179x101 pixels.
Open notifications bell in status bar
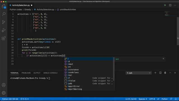point(176,99)
